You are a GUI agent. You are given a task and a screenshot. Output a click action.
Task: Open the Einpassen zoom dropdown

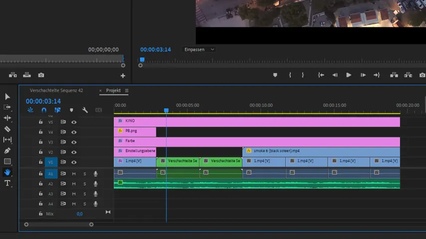tap(199, 50)
